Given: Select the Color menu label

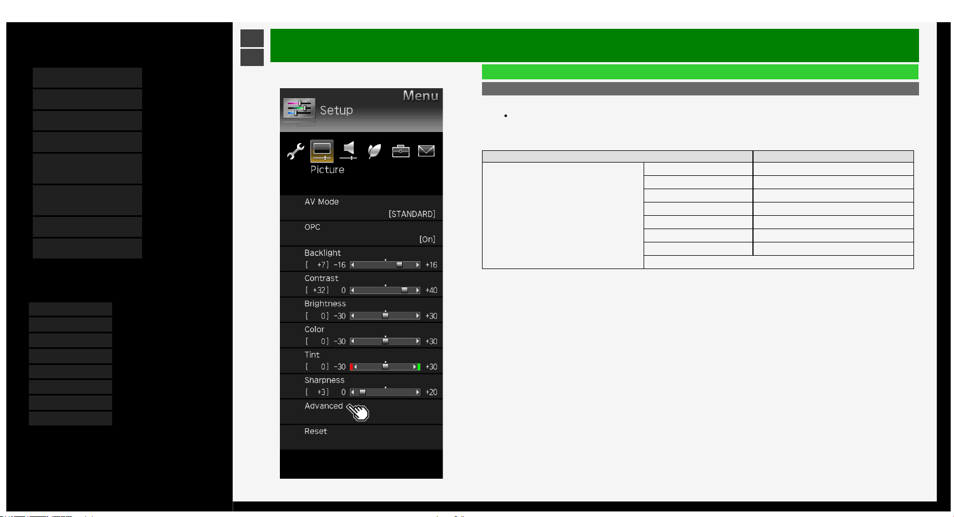Looking at the screenshot, I should click(x=314, y=330).
